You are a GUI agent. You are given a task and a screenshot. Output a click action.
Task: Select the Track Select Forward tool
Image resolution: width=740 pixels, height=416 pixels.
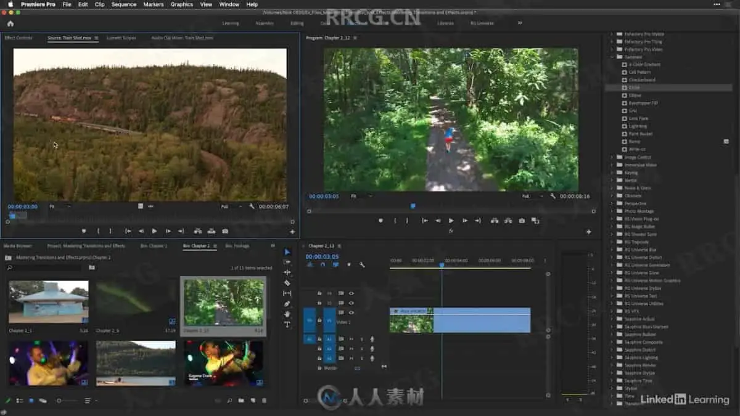point(287,262)
